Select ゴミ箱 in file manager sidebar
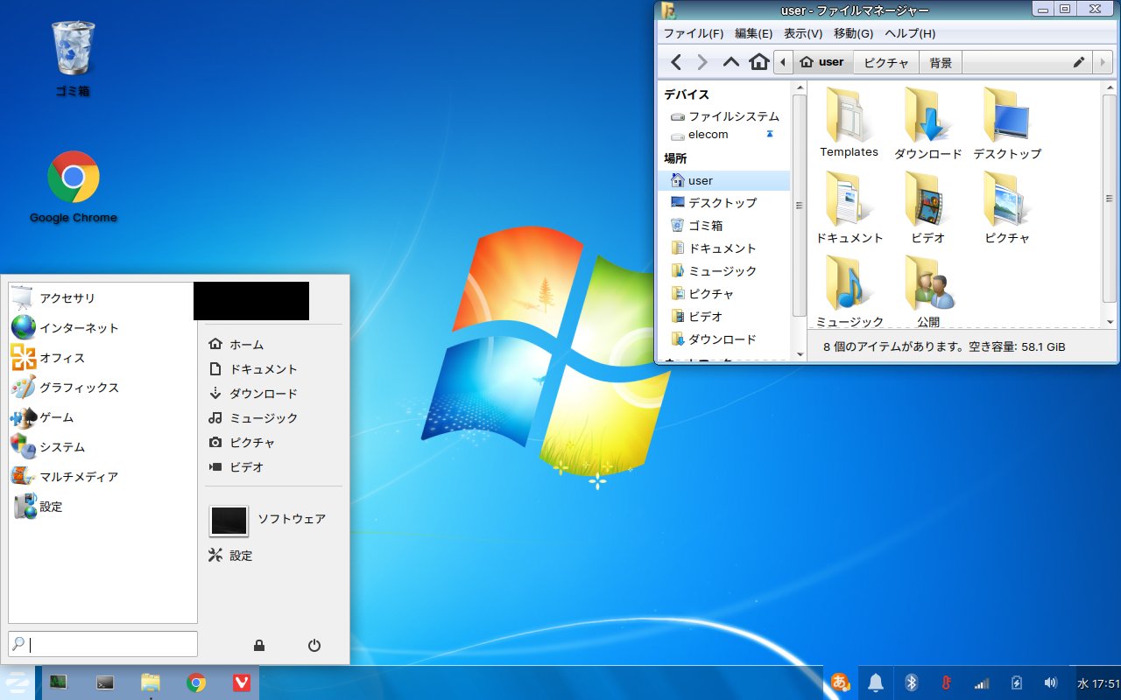The height and width of the screenshot is (700, 1121). (724, 225)
